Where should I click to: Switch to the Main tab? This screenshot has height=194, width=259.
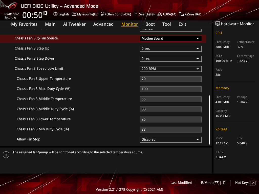click(50, 24)
